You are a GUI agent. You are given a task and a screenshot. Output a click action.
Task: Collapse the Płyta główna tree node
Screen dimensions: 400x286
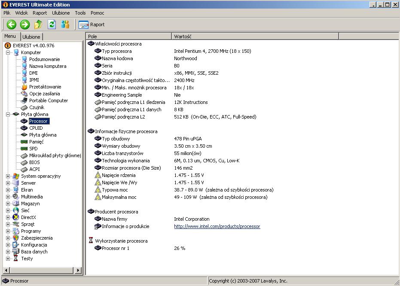click(8, 115)
